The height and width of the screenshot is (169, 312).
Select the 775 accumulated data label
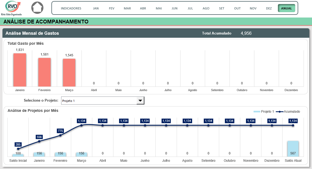point(60,131)
